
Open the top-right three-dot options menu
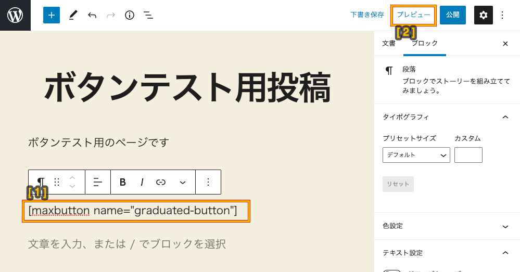click(502, 15)
